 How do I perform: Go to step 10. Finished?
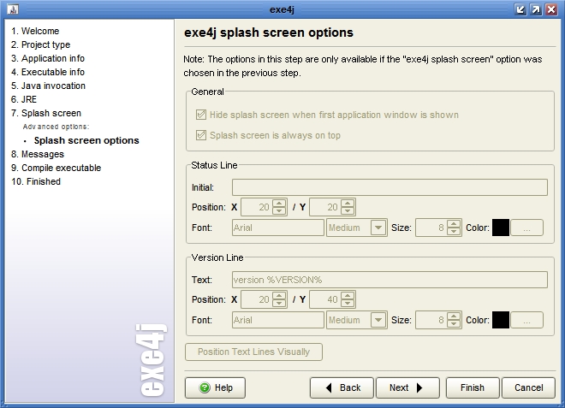[36, 181]
